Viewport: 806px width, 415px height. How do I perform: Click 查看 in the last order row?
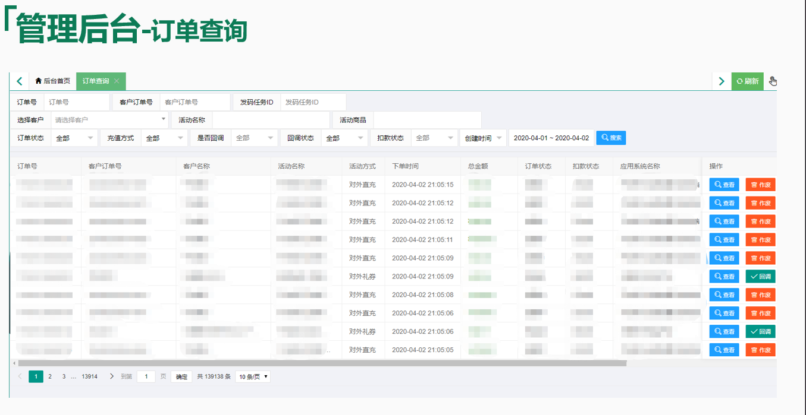coord(724,350)
